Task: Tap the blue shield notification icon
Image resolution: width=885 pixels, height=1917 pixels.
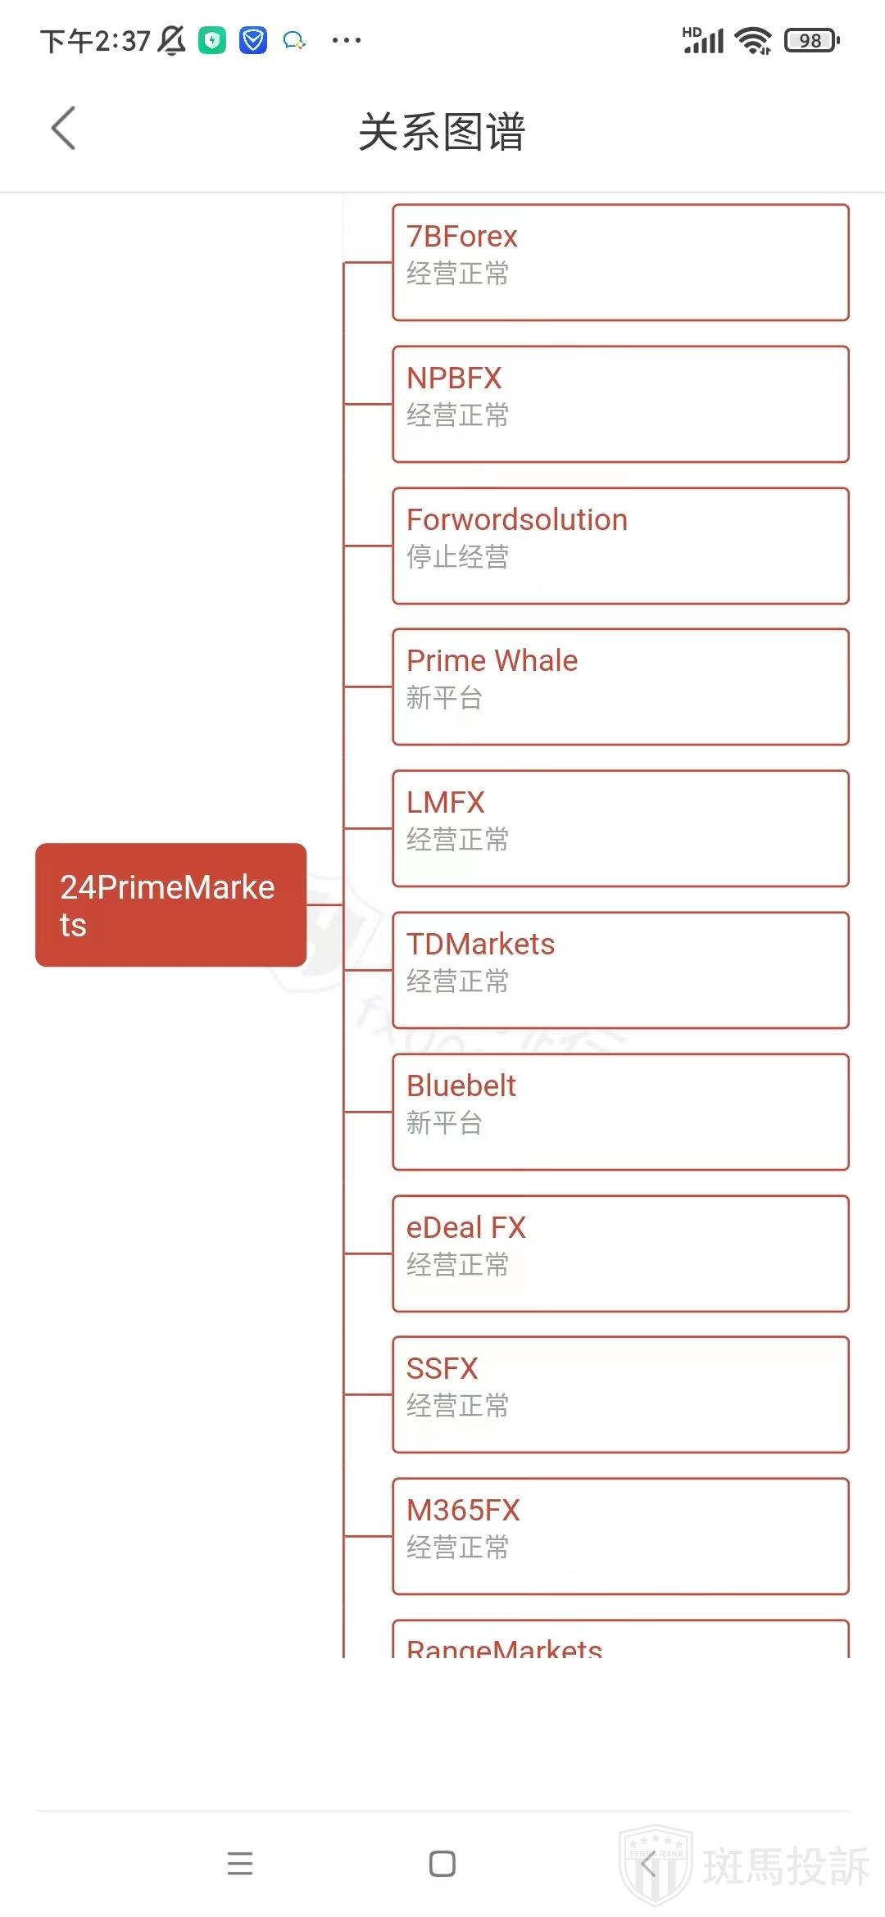Action: coord(253,40)
